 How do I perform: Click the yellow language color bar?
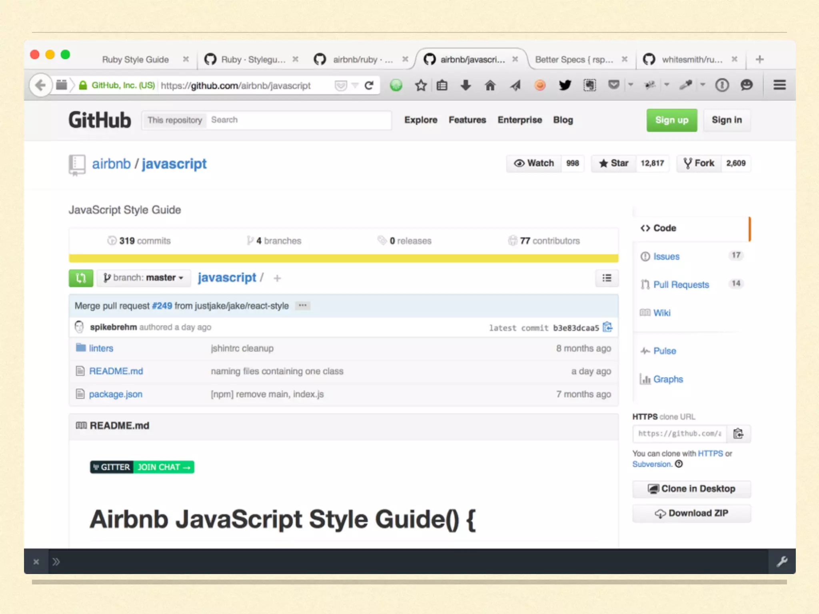click(x=343, y=258)
